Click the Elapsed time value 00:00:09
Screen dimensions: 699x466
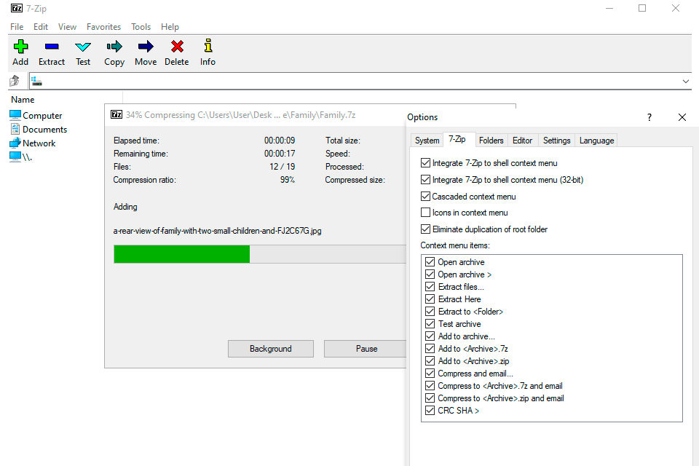point(280,141)
